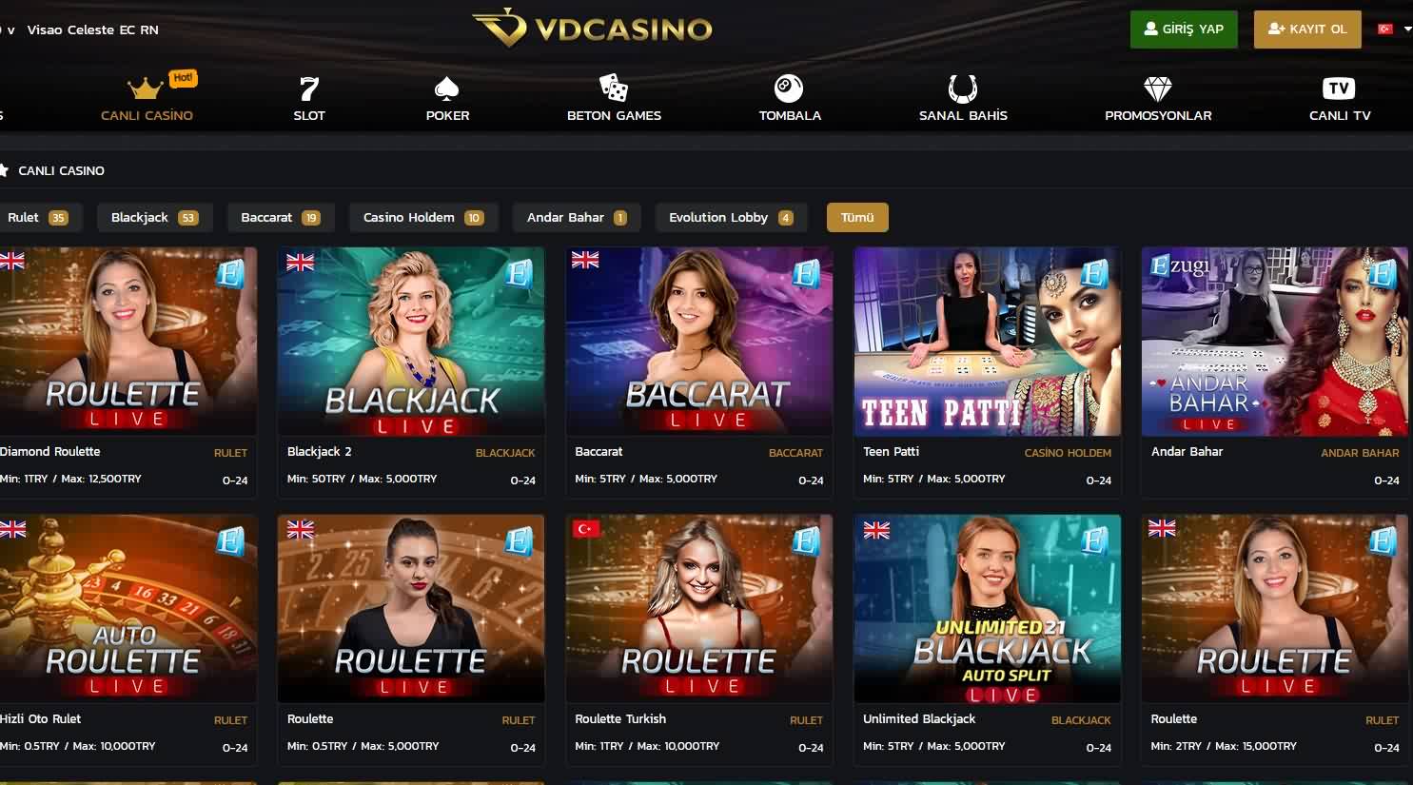Click the VDCASINO logo

[592, 29]
